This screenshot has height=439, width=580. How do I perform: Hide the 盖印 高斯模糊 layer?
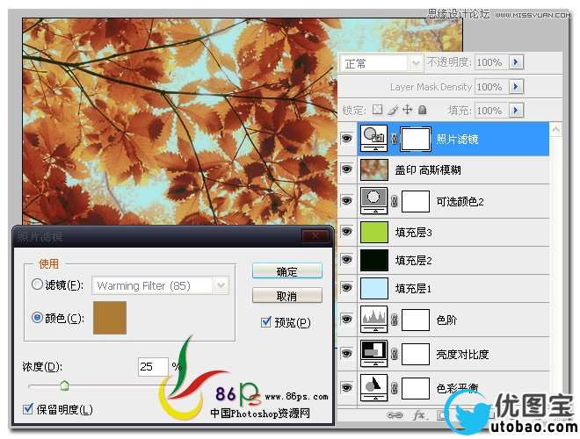(346, 169)
